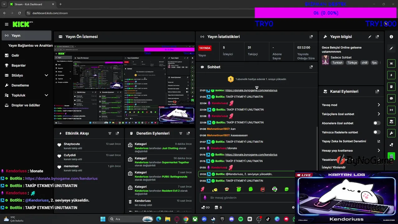The height and width of the screenshot is (224, 398).
Task: Open new browser tab plus button
Action: coord(60,4)
